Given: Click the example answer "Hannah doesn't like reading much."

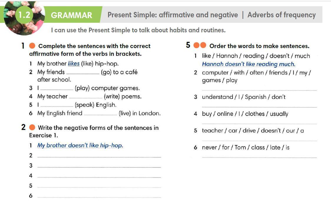Looking at the screenshot, I should tap(249, 64).
